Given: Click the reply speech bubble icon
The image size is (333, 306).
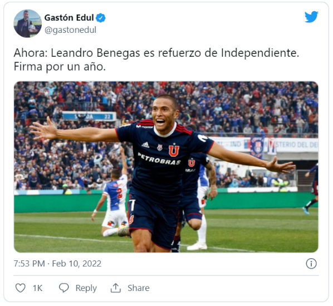Looking at the screenshot, I should click(63, 288).
